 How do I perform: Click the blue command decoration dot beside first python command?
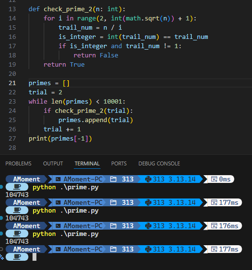1,187
